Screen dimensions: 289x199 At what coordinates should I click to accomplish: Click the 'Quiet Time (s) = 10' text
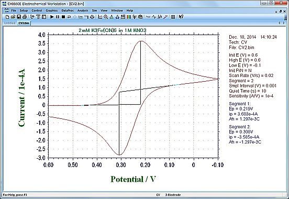click(247, 91)
